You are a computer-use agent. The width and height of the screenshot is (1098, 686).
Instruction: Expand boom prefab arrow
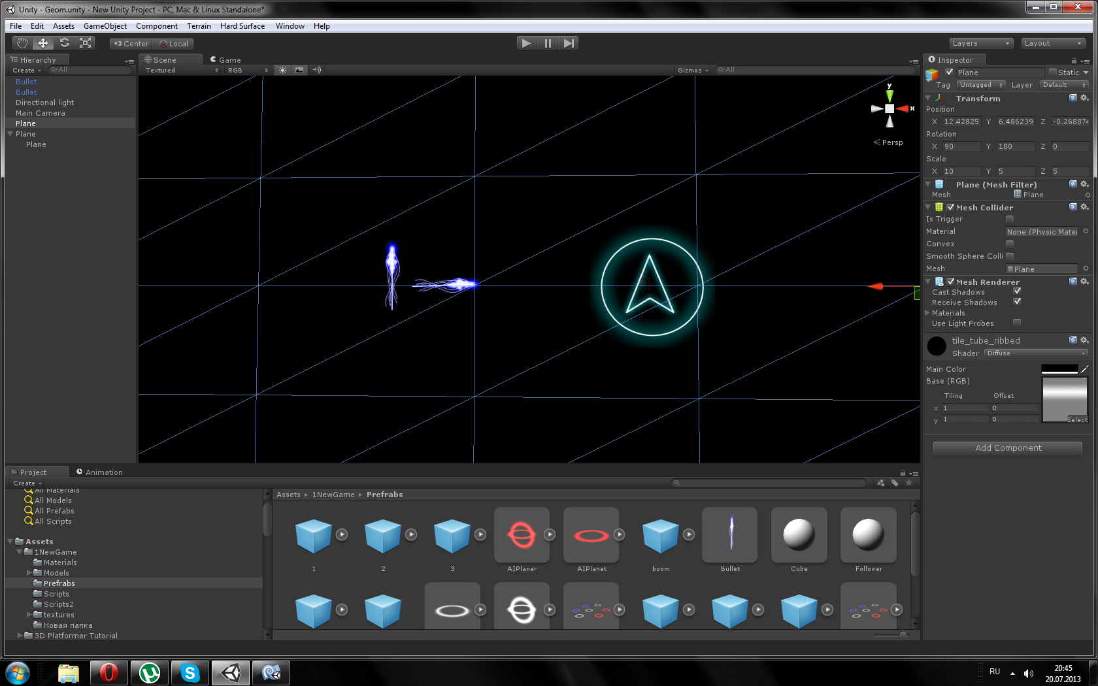(688, 534)
